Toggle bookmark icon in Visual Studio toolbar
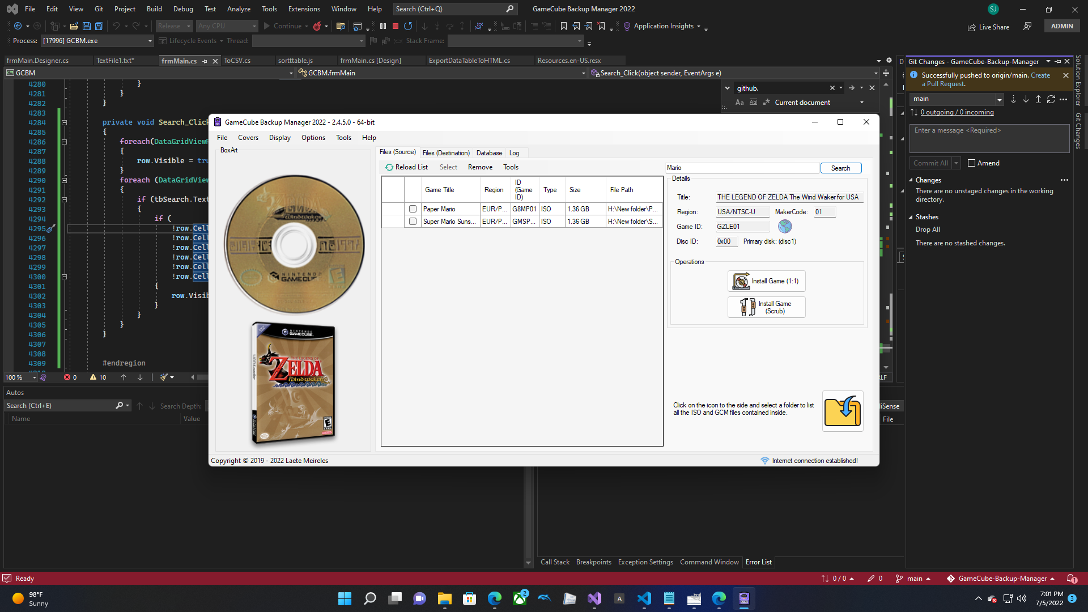Image resolution: width=1088 pixels, height=612 pixels. pos(564,26)
